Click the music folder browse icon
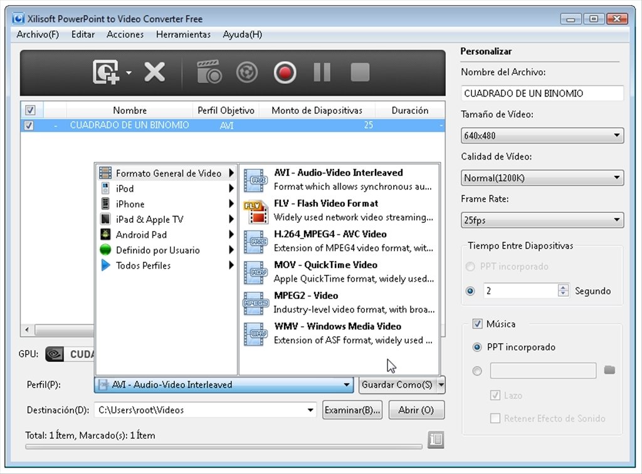The width and height of the screenshot is (642, 474). (x=609, y=370)
